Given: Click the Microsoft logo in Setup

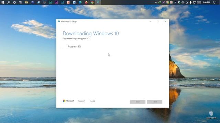Looking at the screenshot, I should click(68, 101).
